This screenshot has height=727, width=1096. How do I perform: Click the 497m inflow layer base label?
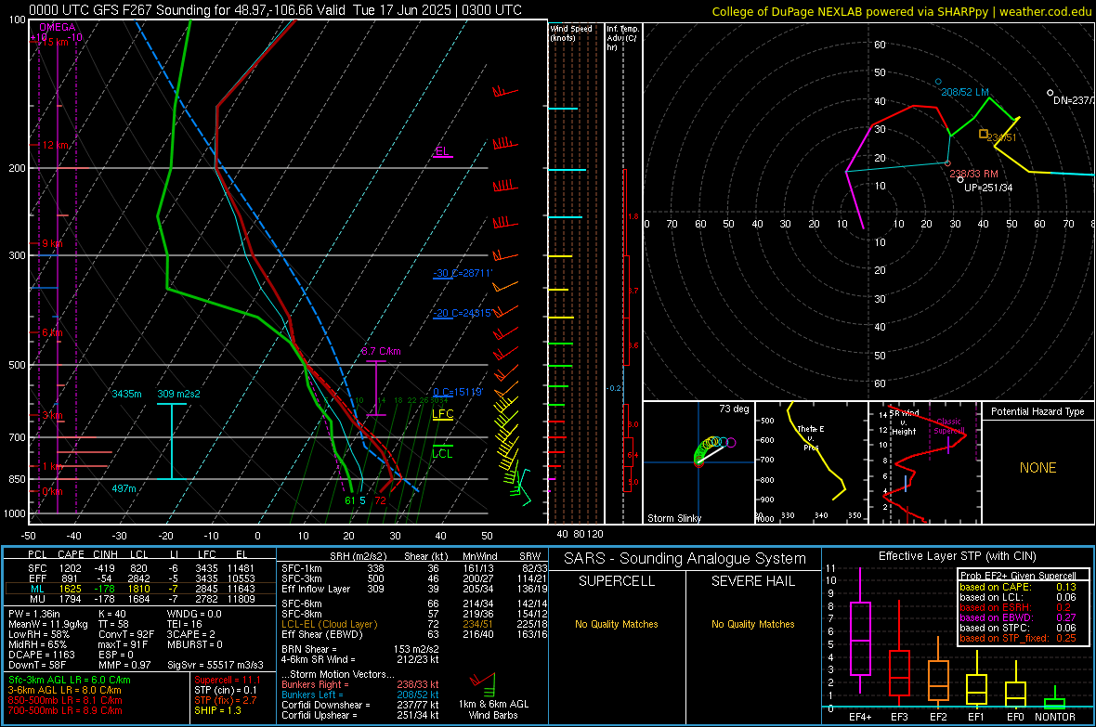(124, 488)
